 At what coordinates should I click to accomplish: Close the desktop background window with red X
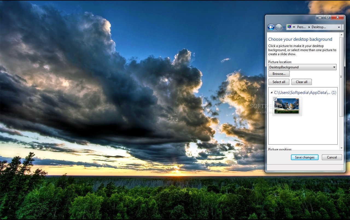pyautogui.click(x=337, y=17)
